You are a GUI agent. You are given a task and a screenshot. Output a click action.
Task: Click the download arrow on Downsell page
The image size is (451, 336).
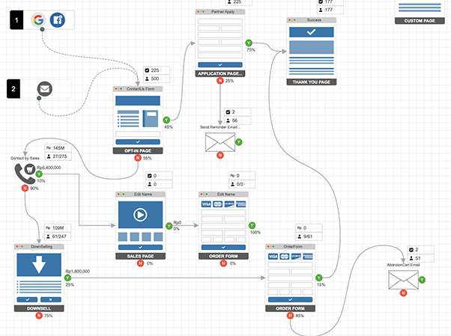coord(37,267)
